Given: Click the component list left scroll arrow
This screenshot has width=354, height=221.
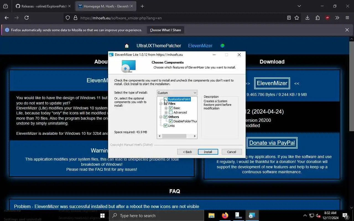Looking at the screenshot, I should tap(160, 136).
